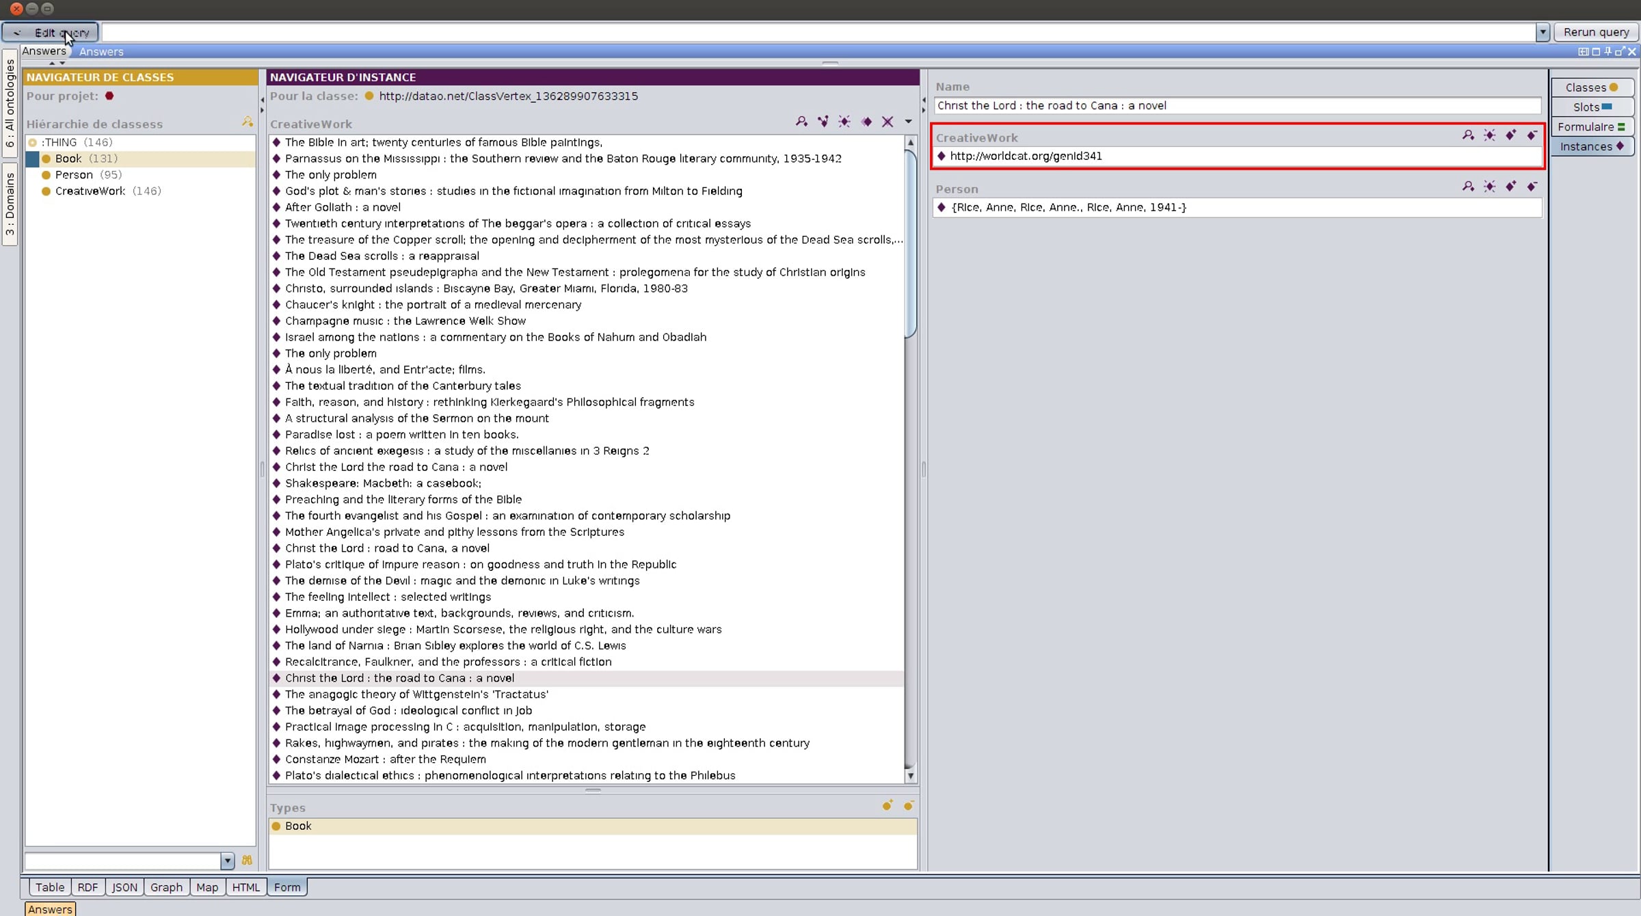Click the branching diamonds icon in instance list toolbar
The height and width of the screenshot is (916, 1641).
[823, 122]
